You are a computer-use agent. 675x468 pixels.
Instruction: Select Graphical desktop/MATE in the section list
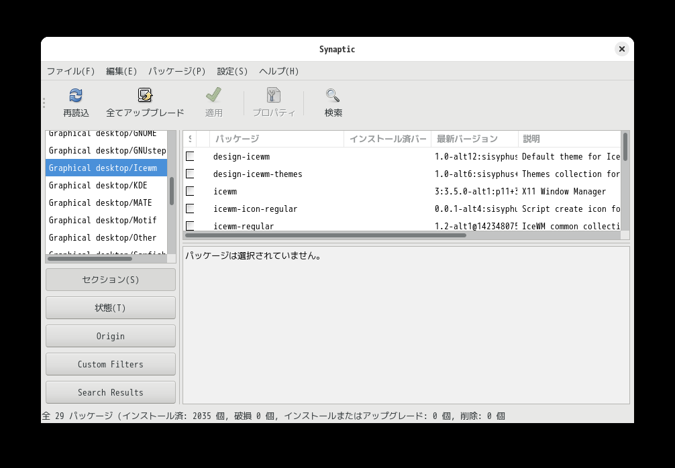pos(106,202)
